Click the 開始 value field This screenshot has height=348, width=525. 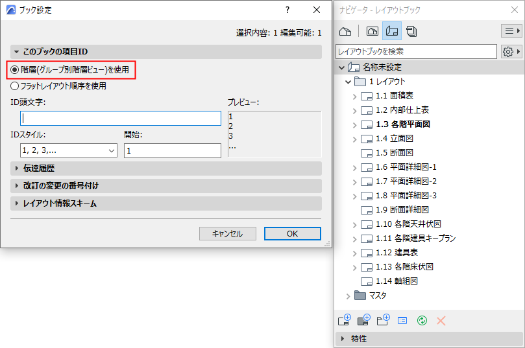coord(173,150)
